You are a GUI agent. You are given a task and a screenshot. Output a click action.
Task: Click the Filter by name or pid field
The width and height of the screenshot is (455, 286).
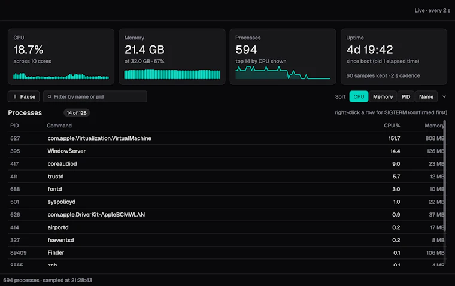coord(95,96)
